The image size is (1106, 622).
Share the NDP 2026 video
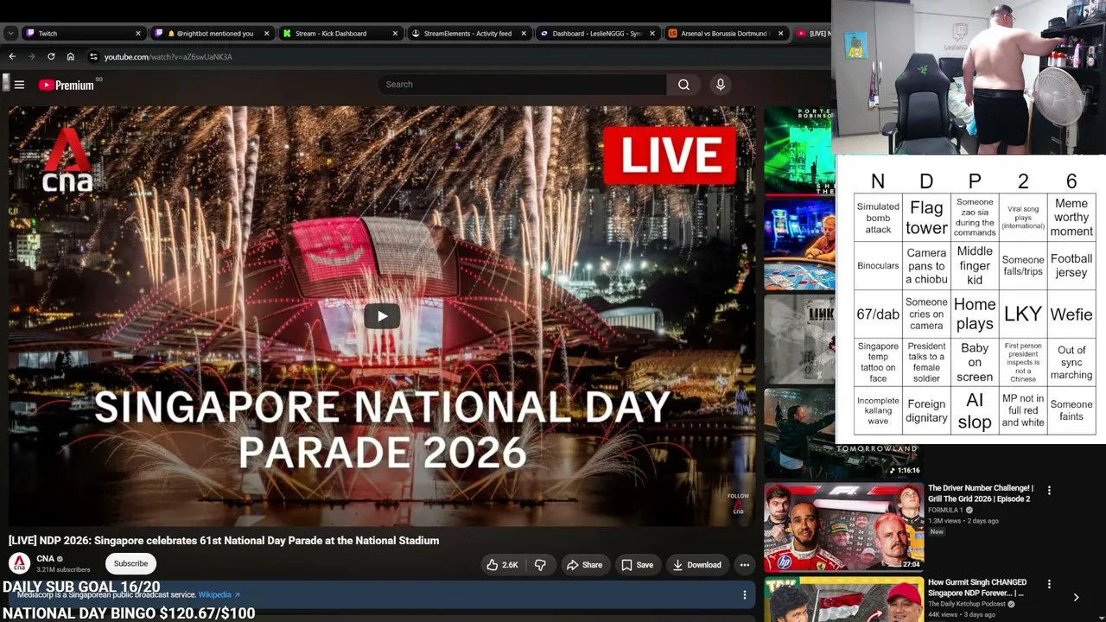(x=584, y=565)
